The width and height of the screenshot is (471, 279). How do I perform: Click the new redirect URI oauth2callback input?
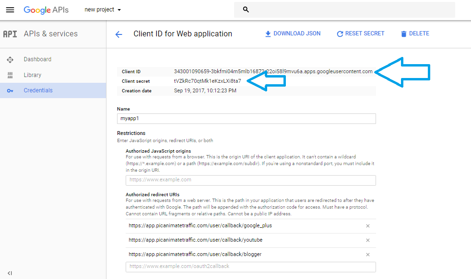[x=250, y=267]
